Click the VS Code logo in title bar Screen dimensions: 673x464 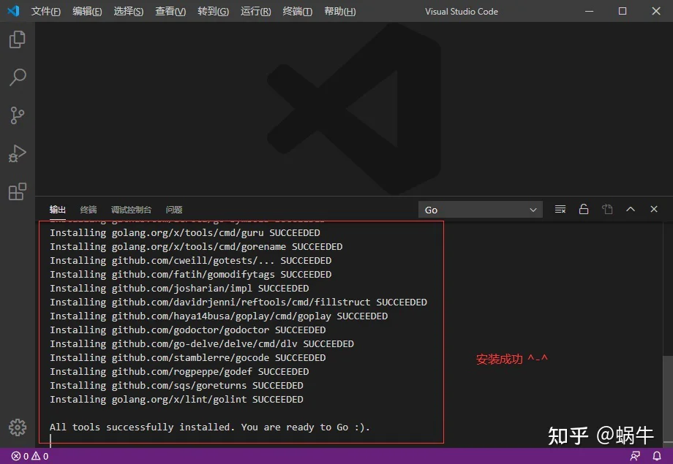click(13, 11)
